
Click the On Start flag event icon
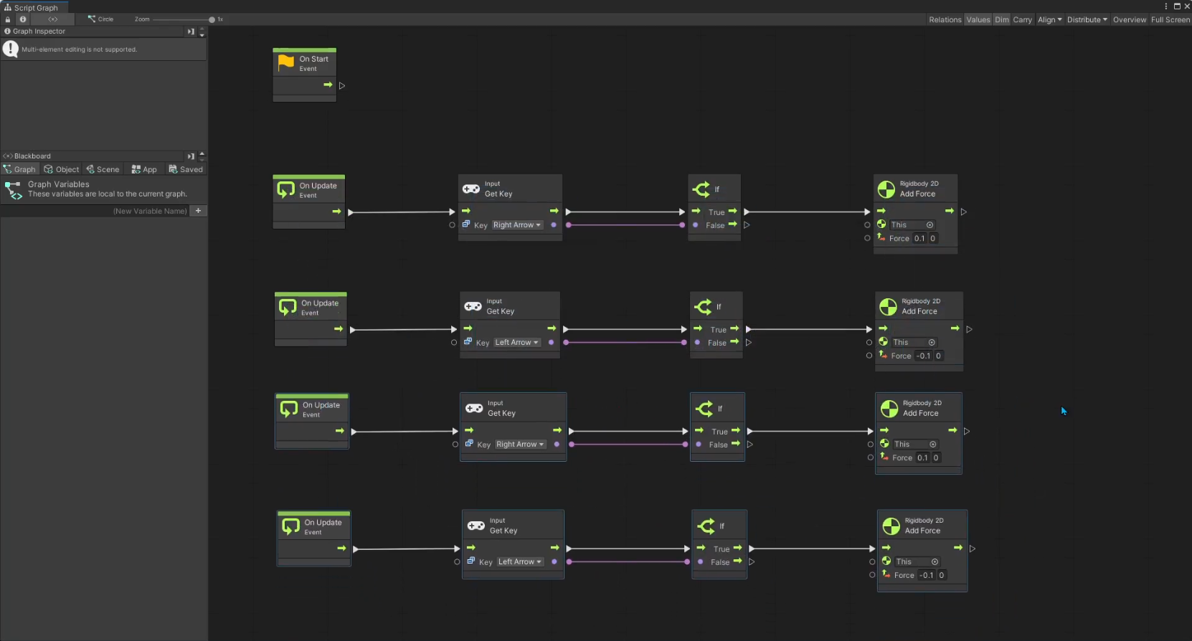pyautogui.click(x=286, y=63)
